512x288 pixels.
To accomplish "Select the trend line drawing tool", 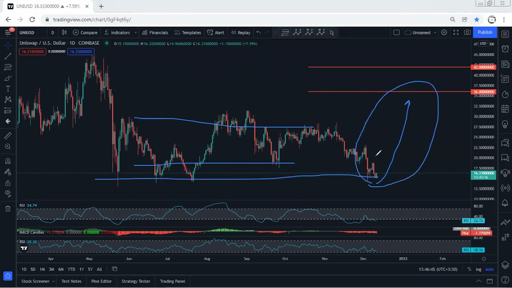I will [x=8, y=56].
